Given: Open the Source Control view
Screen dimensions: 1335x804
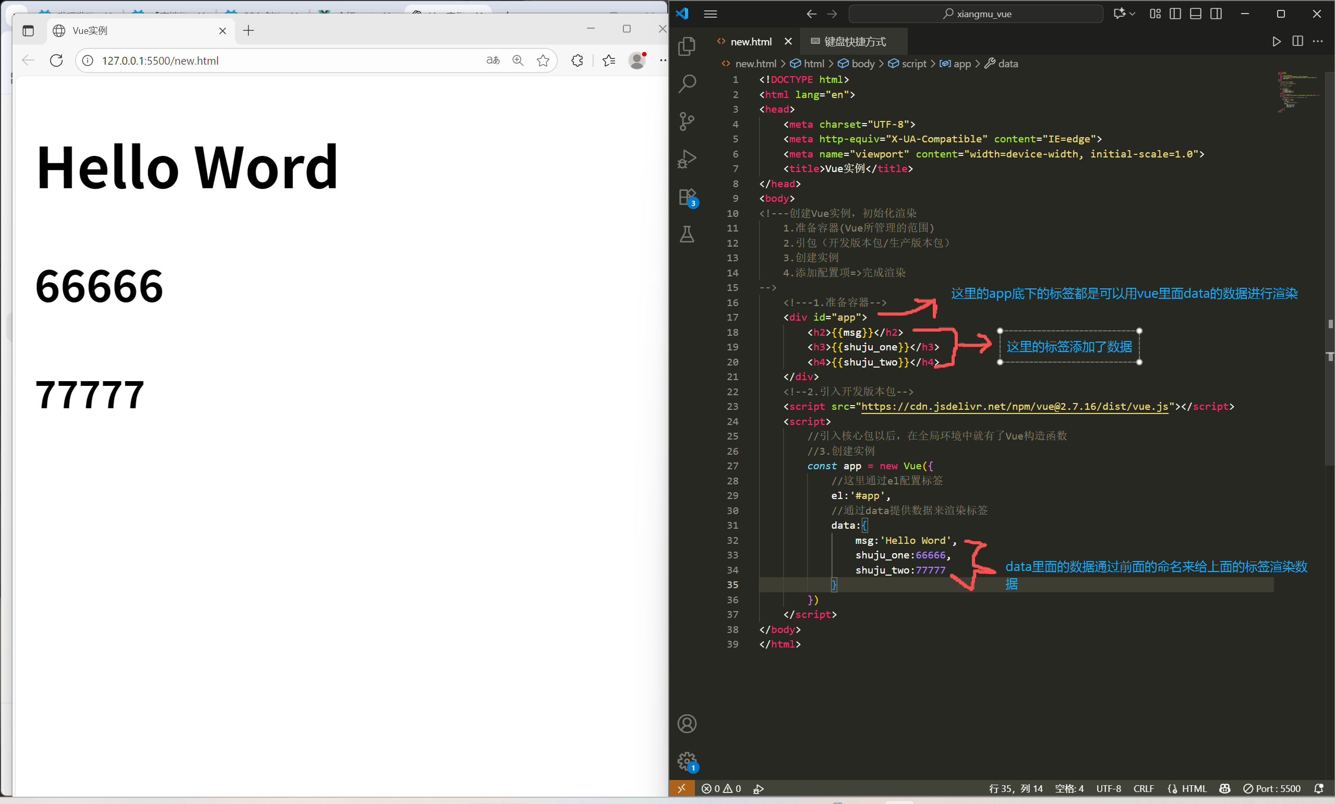Looking at the screenshot, I should [687, 121].
